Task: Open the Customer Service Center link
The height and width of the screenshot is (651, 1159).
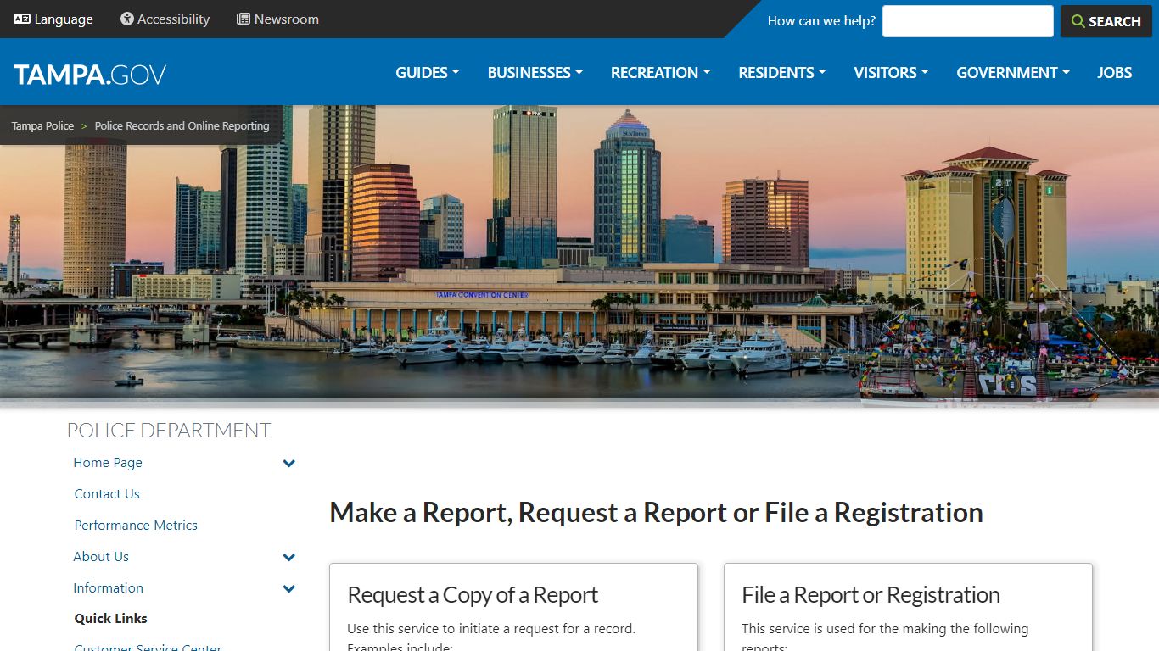Action: coord(148,646)
